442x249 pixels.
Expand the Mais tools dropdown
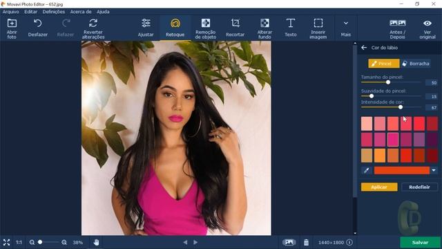coord(345,28)
